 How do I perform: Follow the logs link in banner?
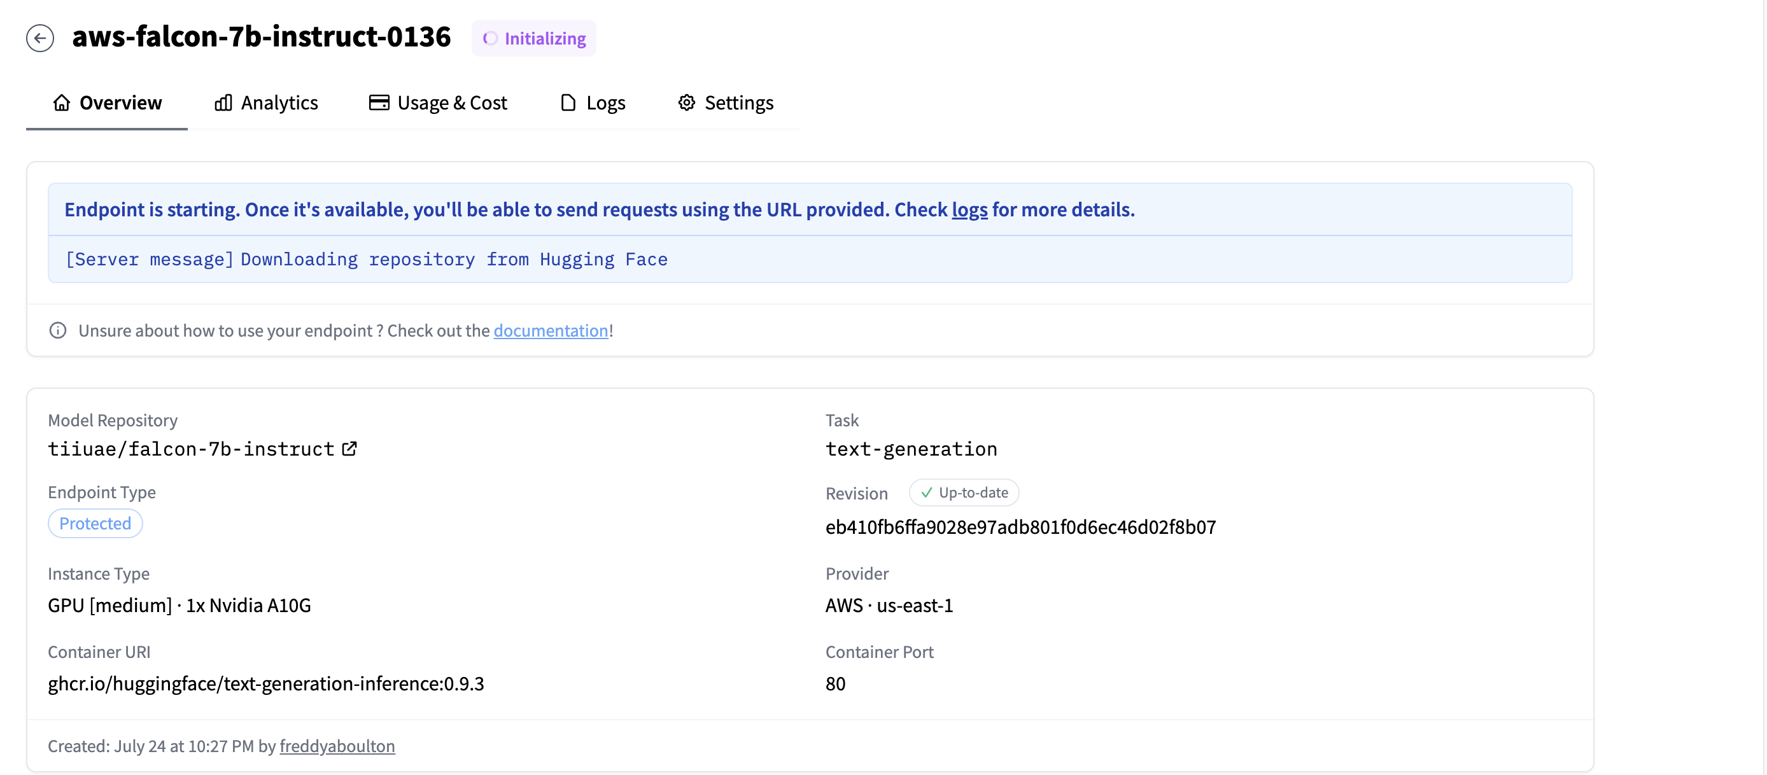(969, 210)
